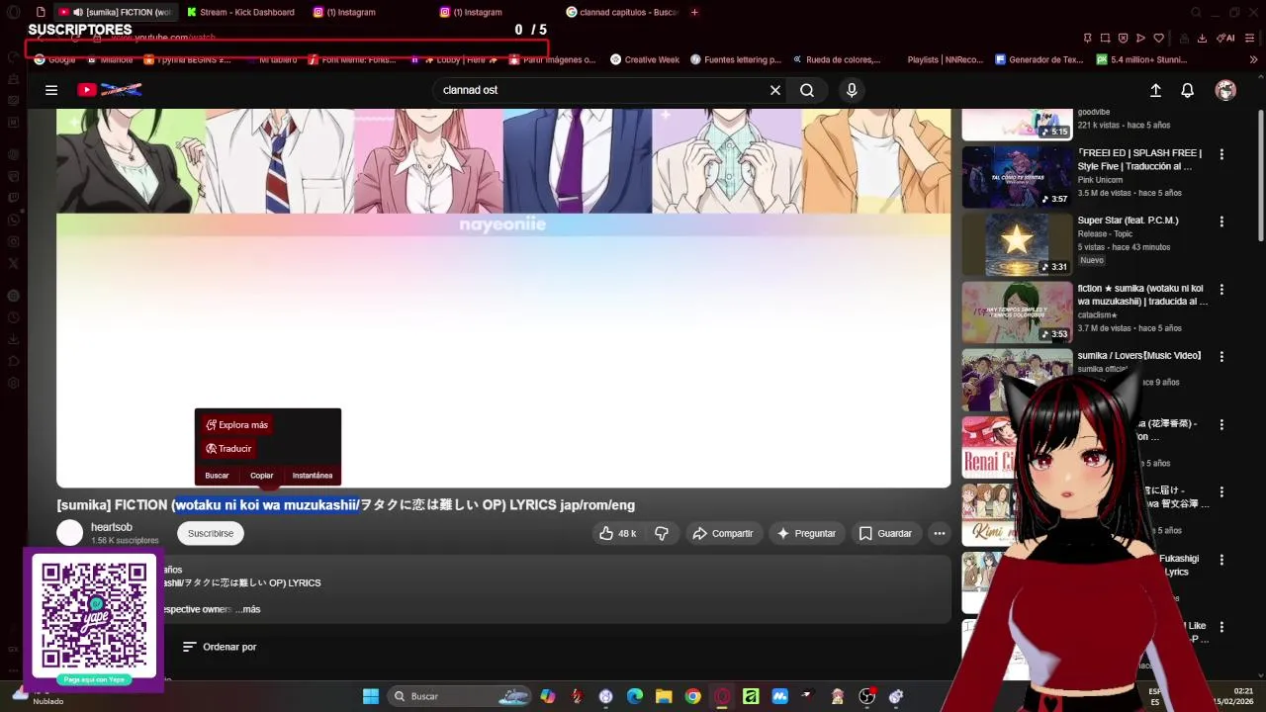This screenshot has width=1266, height=712.
Task: Open Google bookmark
Action: click(55, 59)
